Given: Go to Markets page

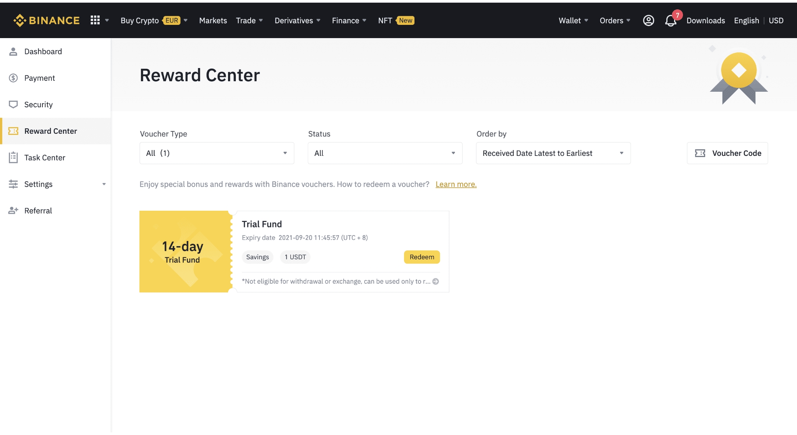Looking at the screenshot, I should coord(213,21).
